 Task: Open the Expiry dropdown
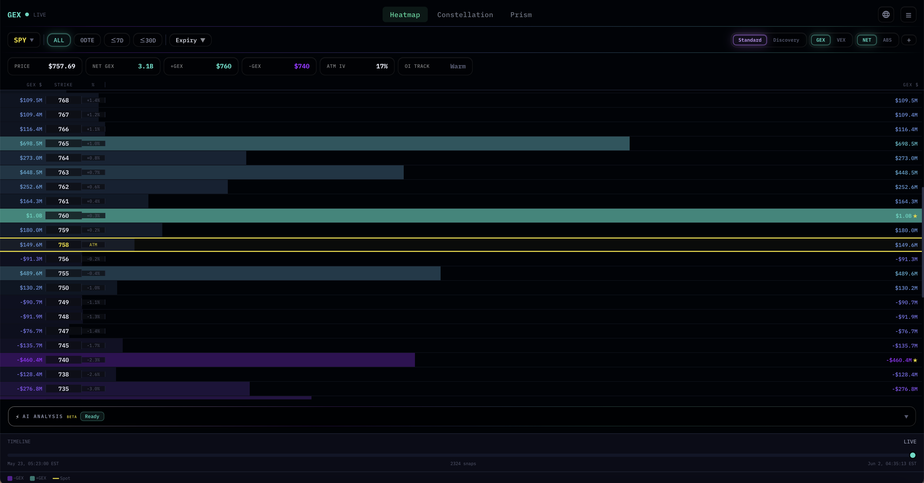190,40
